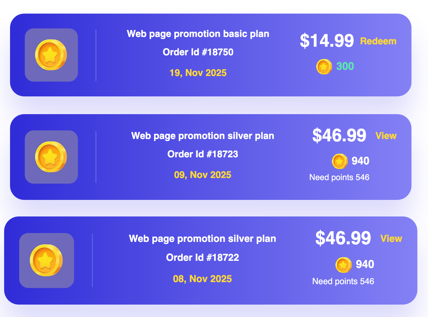View the silver plan order #18723

click(386, 136)
